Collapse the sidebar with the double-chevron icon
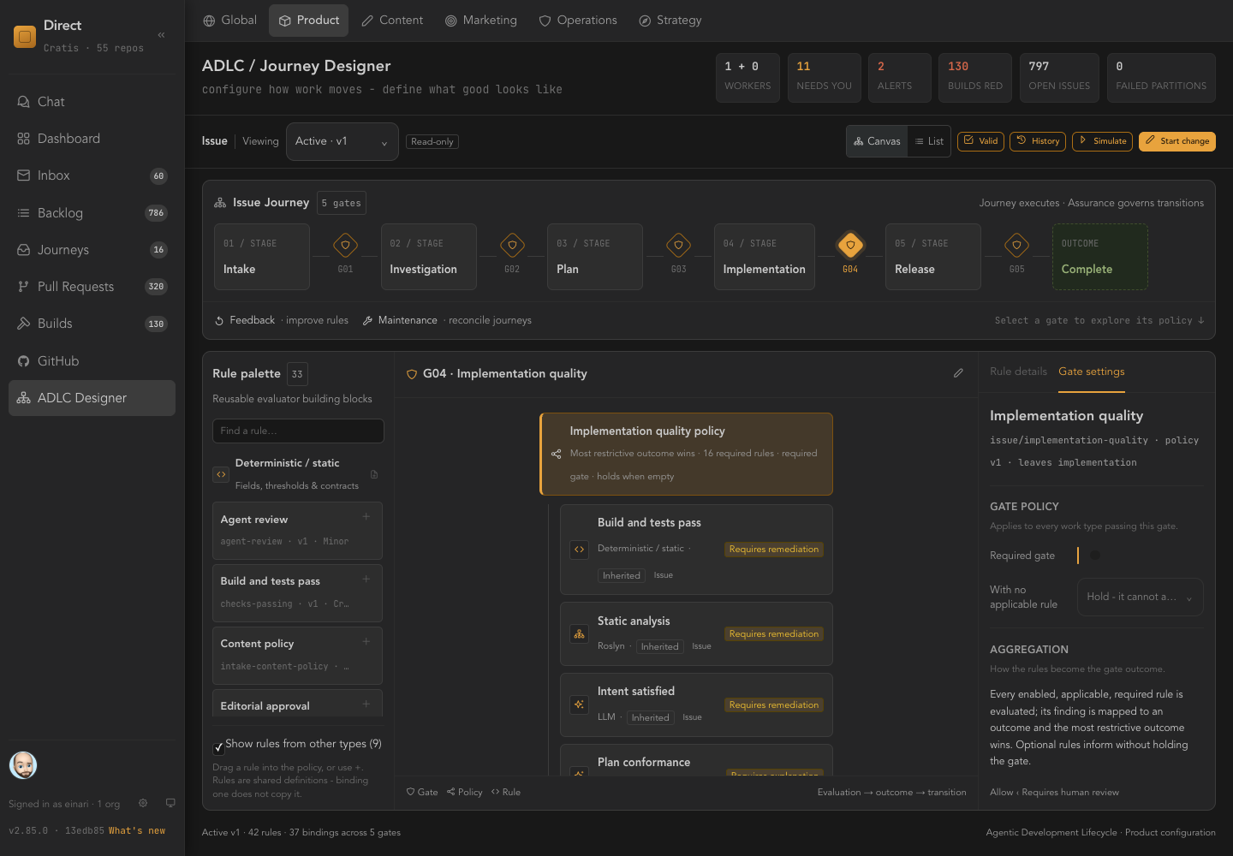The image size is (1233, 856). click(x=162, y=35)
